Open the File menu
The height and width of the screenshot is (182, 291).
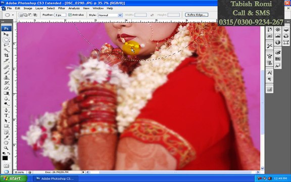tap(9, 9)
